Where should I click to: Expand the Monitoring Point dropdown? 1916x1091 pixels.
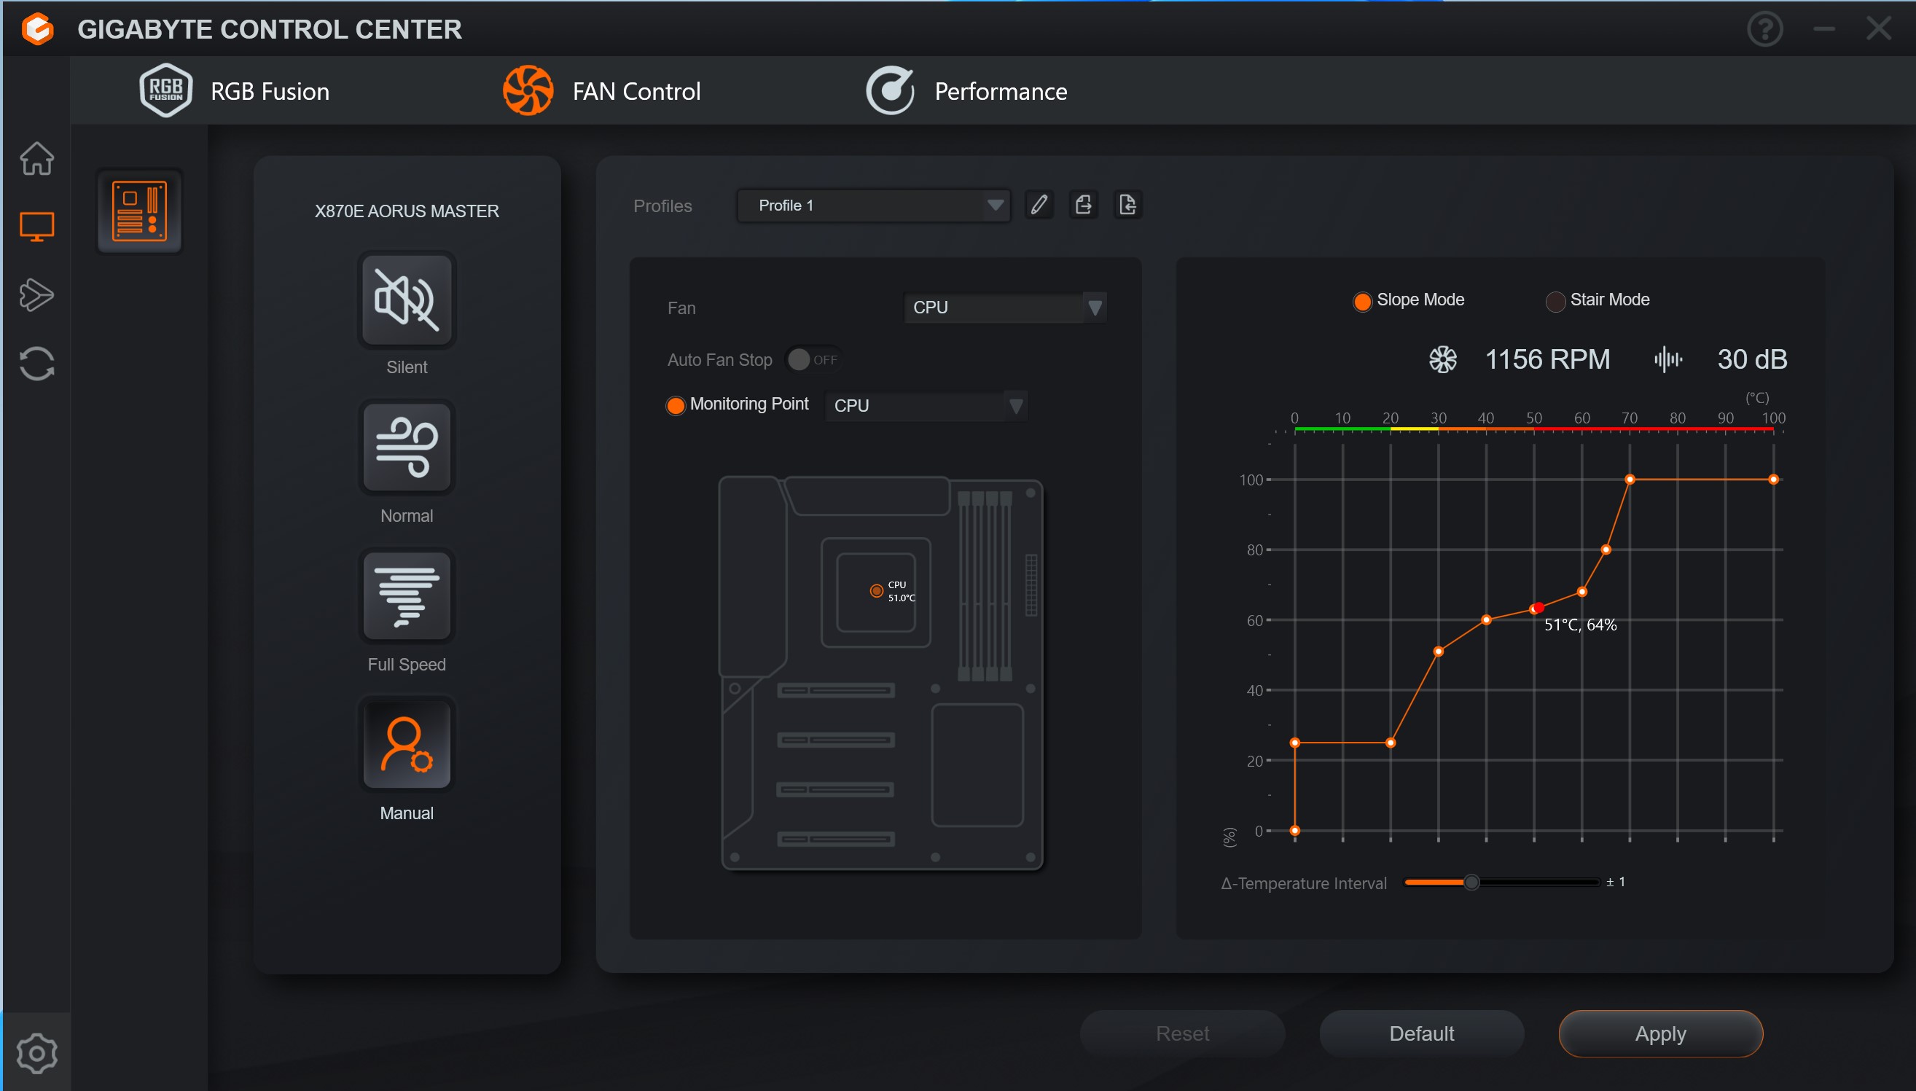pyautogui.click(x=925, y=405)
